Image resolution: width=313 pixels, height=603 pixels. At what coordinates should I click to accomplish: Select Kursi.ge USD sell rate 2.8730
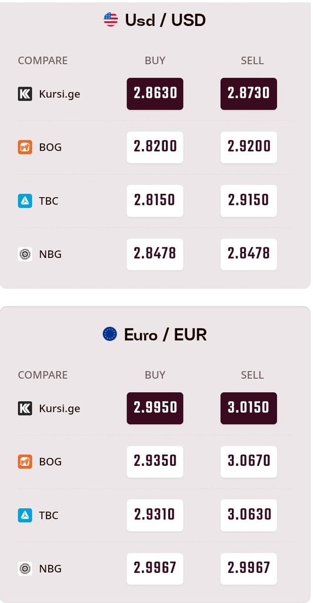point(248,94)
